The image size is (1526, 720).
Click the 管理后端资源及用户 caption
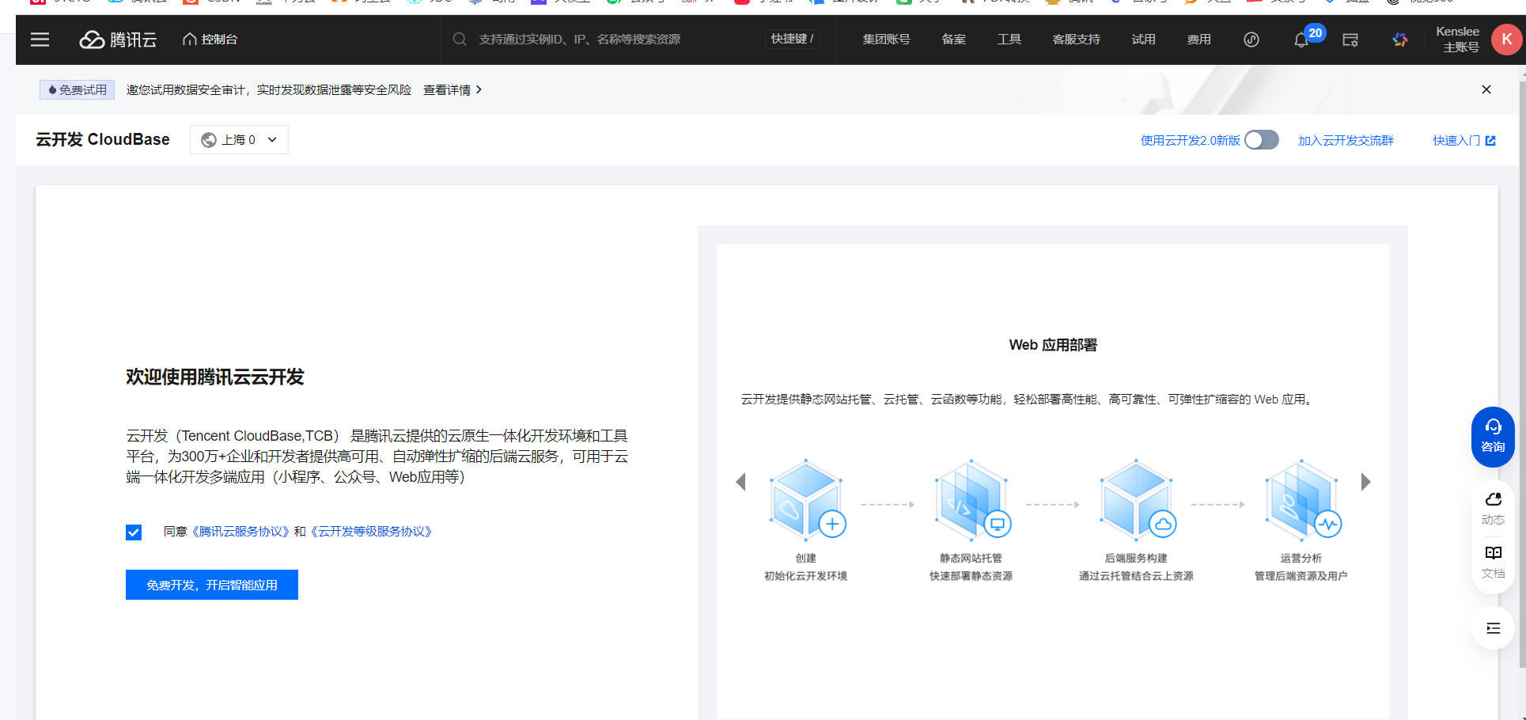point(1301,576)
